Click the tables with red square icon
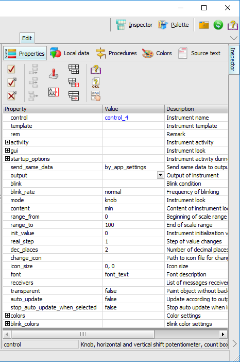Viewport: 240px width, 362px height. [74, 83]
